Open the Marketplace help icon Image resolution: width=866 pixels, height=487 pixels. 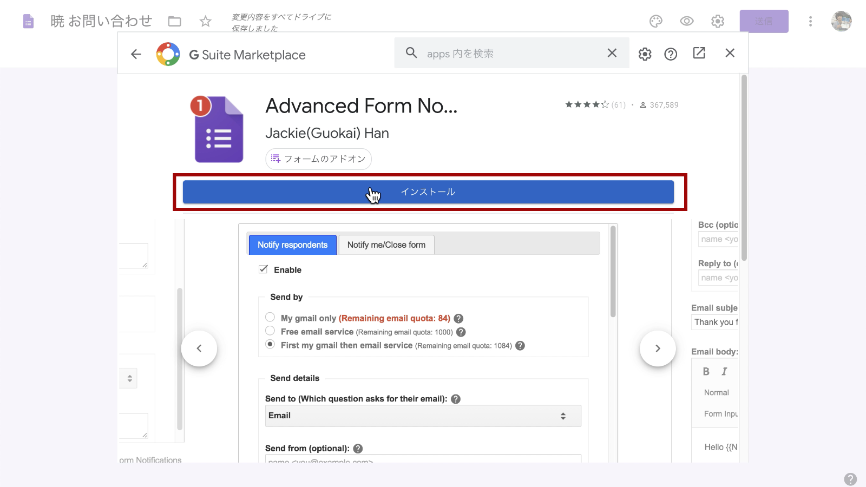point(671,54)
